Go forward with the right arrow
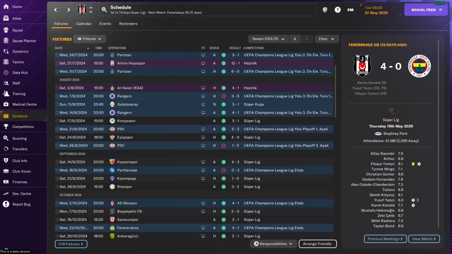This screenshot has width=452, height=254. pos(69,10)
